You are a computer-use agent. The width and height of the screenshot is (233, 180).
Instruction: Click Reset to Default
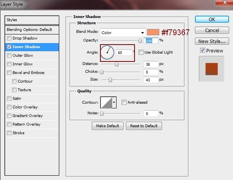[144, 126]
